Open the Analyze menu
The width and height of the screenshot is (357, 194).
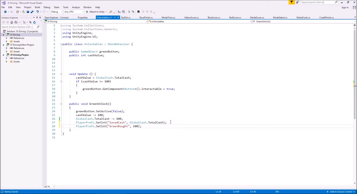(x=76, y=7)
